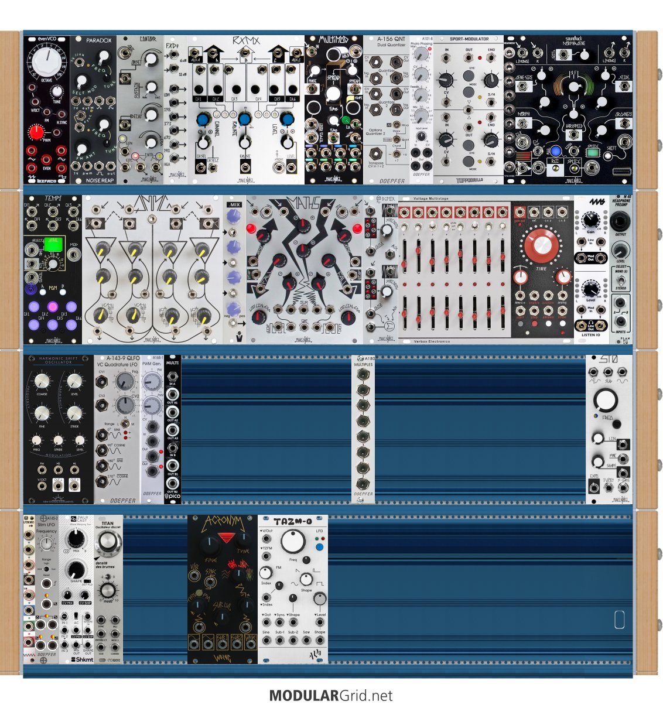Click the DECAY knob on the Contour module
The image size is (663, 708).
coord(151,114)
